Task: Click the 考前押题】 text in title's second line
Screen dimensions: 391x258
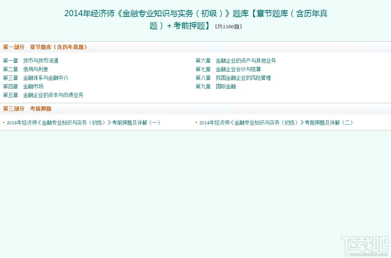Action: point(192,26)
